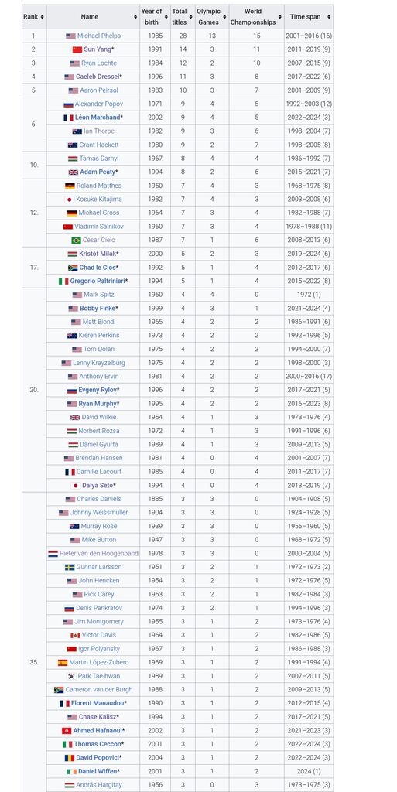Click the US flag beside Michael Phelps
Viewport: 397px width, 792px height.
tap(70, 36)
